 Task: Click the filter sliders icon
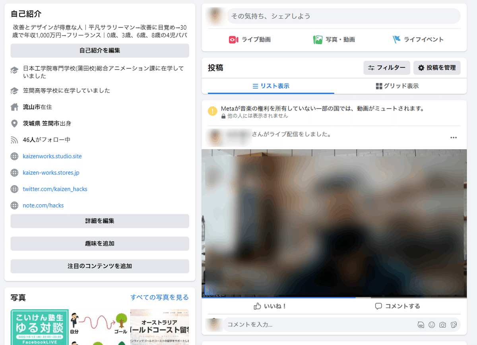pos(371,68)
